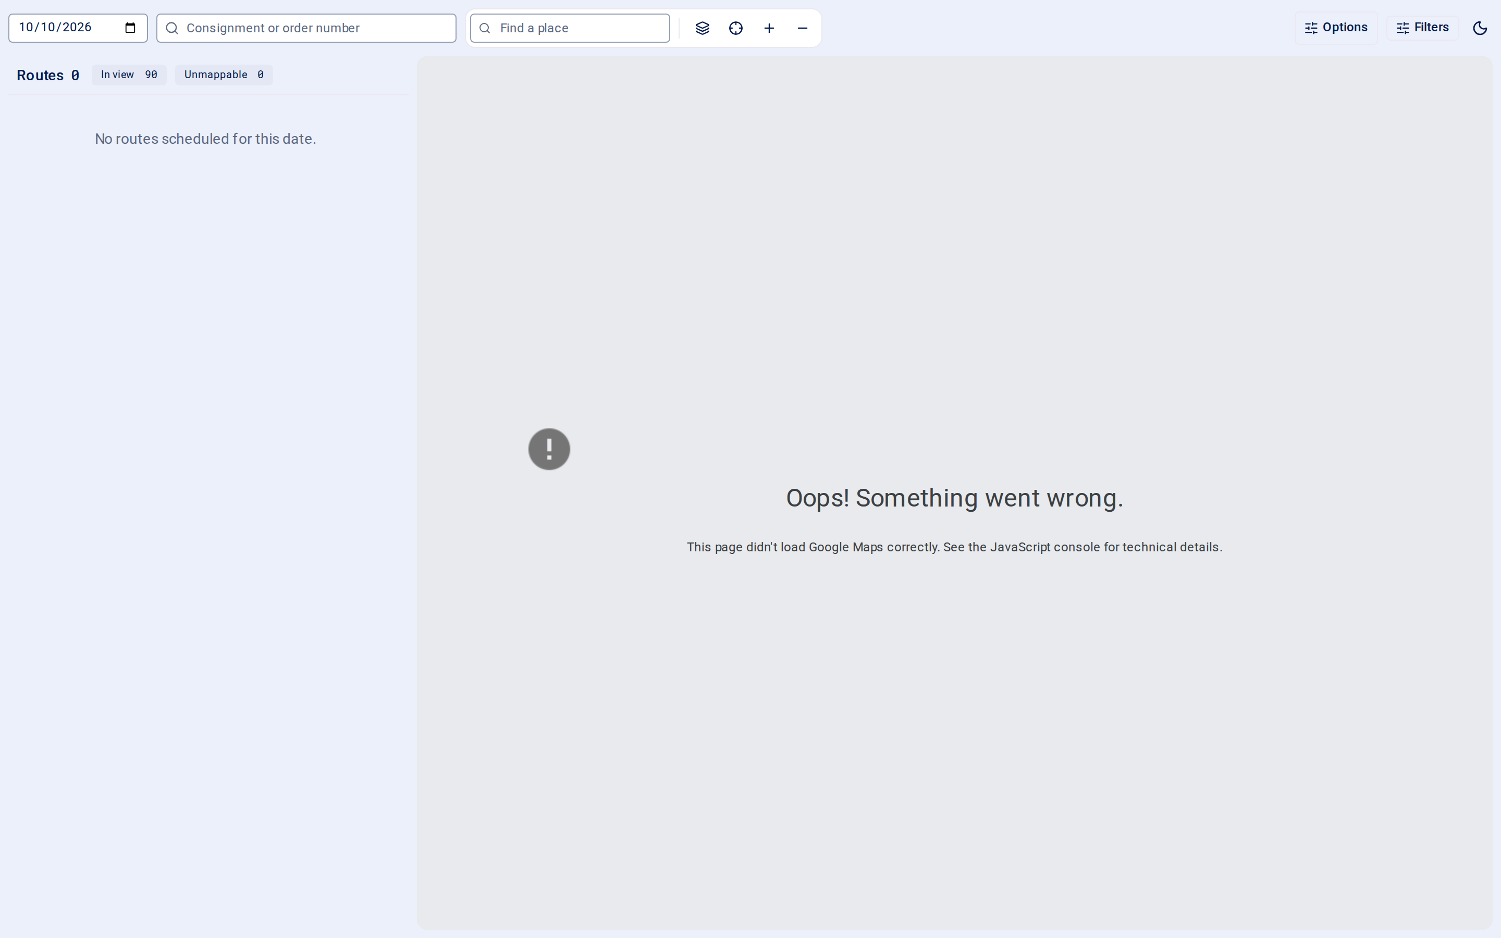Viewport: 1501px width, 938px height.
Task: Zoom in using the plus icon
Action: [x=769, y=28]
